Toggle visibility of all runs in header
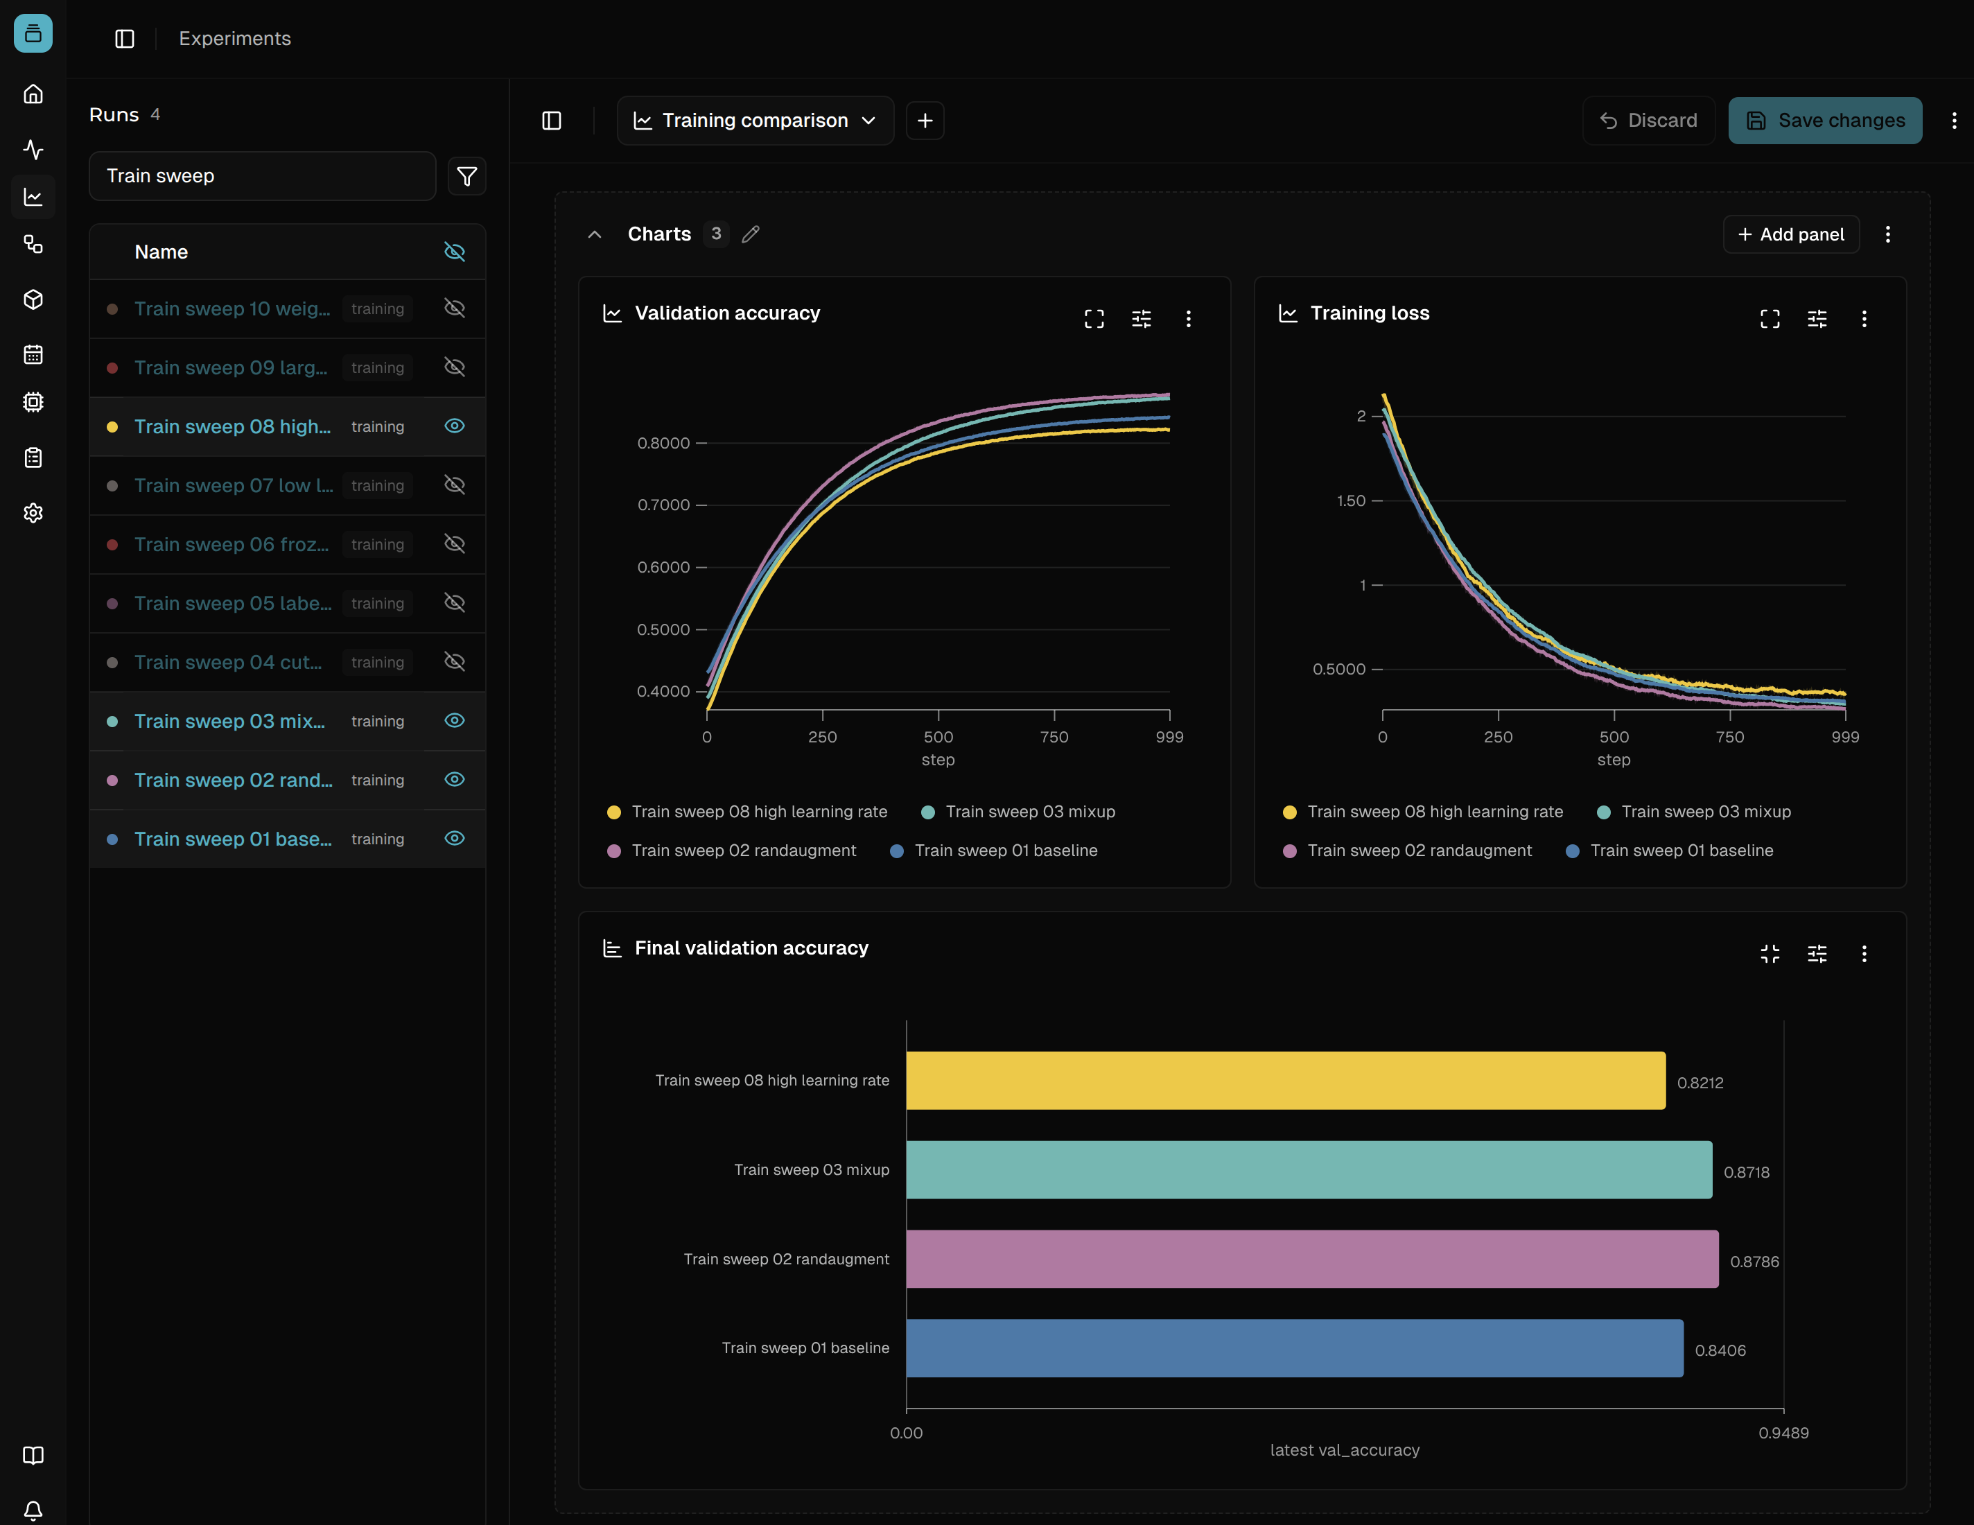Viewport: 1974px width, 1525px height. pos(455,252)
